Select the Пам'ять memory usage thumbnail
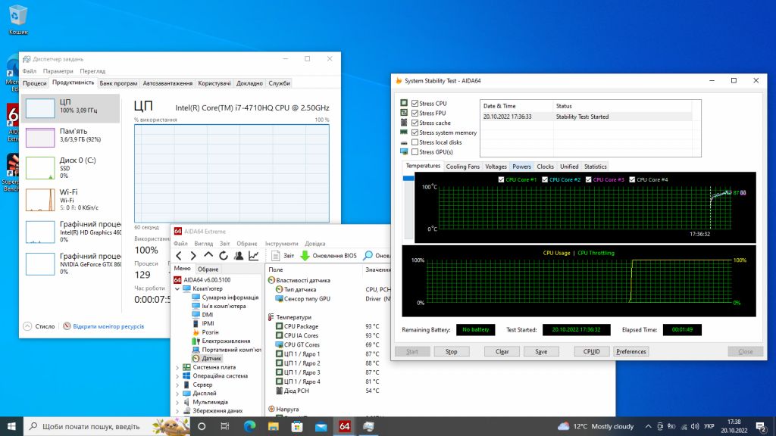776x436 pixels. pyautogui.click(x=40, y=137)
